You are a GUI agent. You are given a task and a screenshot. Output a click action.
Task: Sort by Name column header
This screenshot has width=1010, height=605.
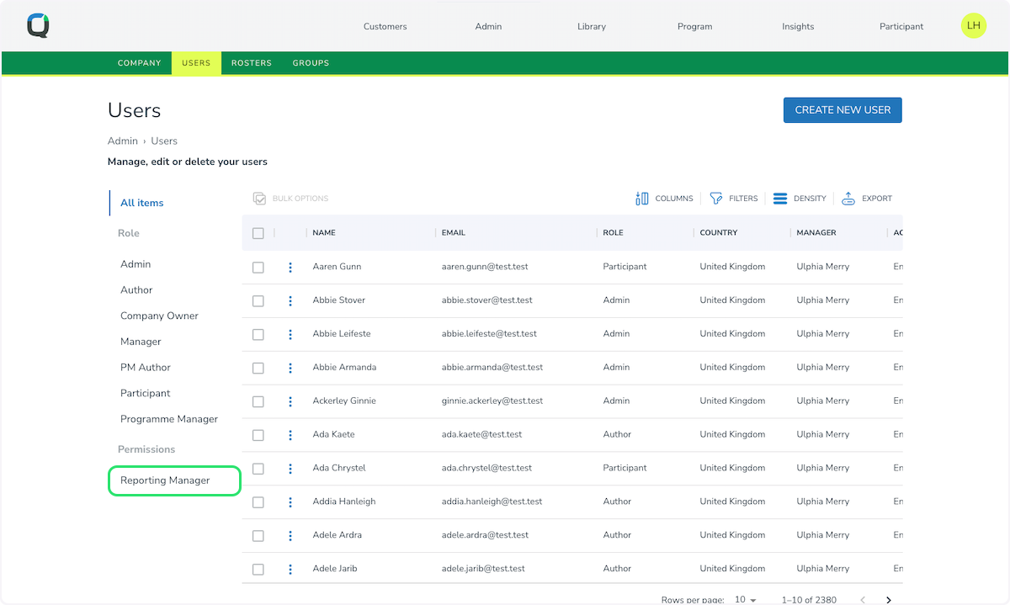coord(324,233)
